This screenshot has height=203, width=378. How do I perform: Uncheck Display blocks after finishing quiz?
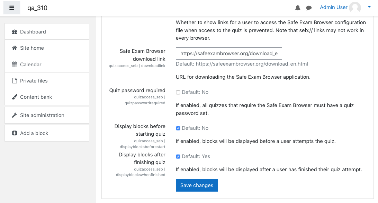click(178, 157)
